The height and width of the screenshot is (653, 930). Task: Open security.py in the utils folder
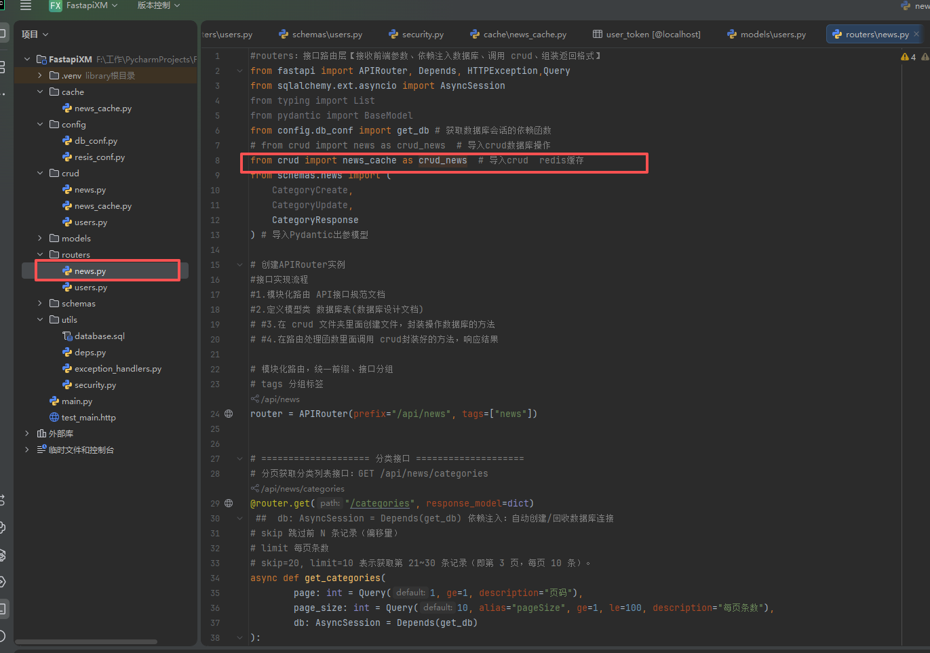point(95,385)
